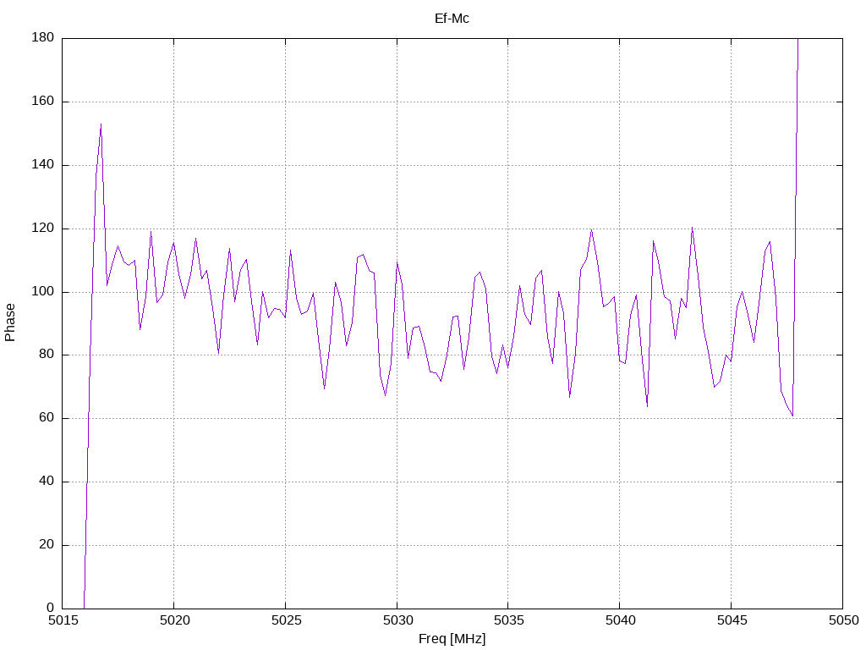Click the x-axis tick label 5015
The width and height of the screenshot is (866, 650).
[63, 620]
